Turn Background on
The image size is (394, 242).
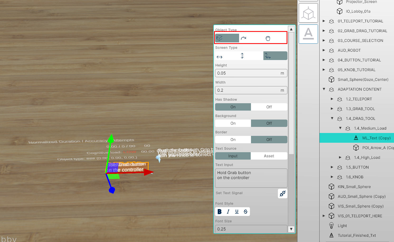(x=233, y=123)
